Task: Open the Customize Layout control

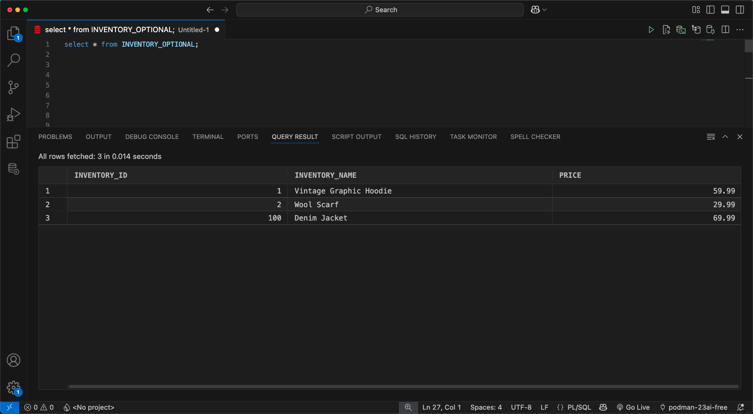Action: (x=696, y=10)
